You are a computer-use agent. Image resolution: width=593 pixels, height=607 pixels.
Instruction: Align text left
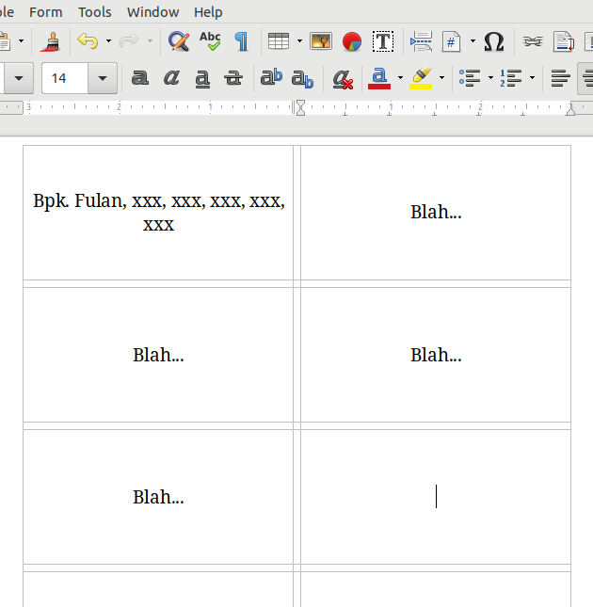tap(560, 78)
